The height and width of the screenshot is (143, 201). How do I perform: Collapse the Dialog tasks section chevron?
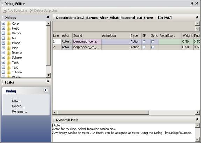[x=45, y=90]
